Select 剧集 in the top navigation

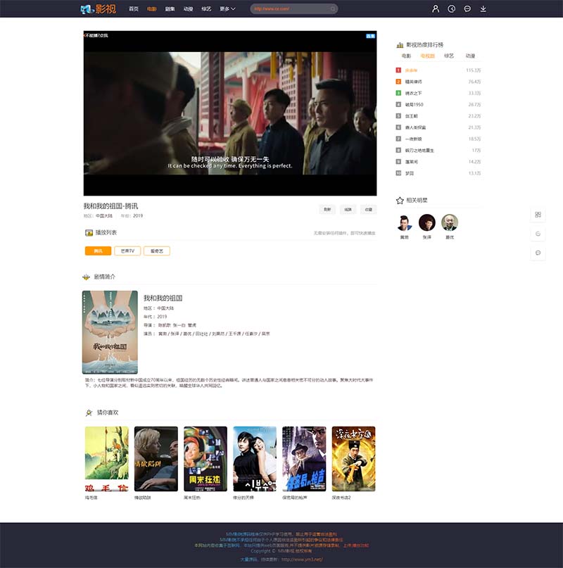[170, 8]
